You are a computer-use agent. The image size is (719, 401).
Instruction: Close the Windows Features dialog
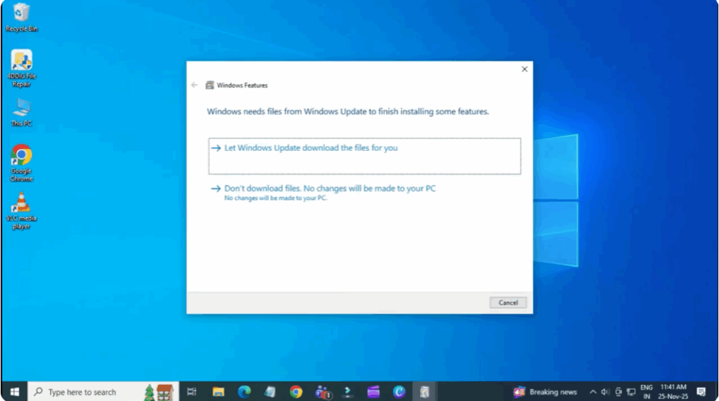(x=525, y=70)
